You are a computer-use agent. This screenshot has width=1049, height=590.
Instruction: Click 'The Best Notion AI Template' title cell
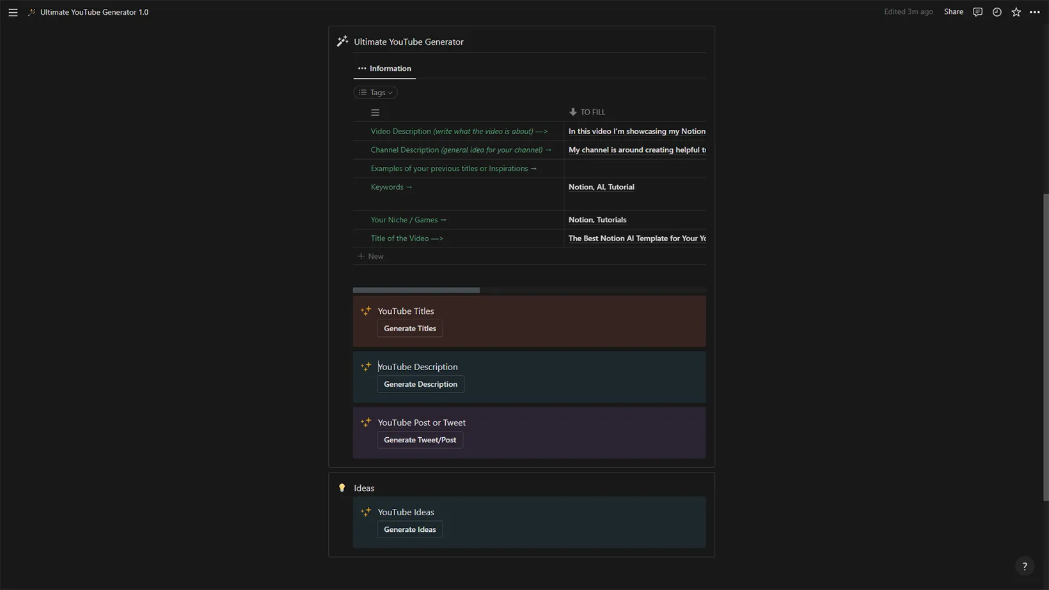tap(635, 238)
